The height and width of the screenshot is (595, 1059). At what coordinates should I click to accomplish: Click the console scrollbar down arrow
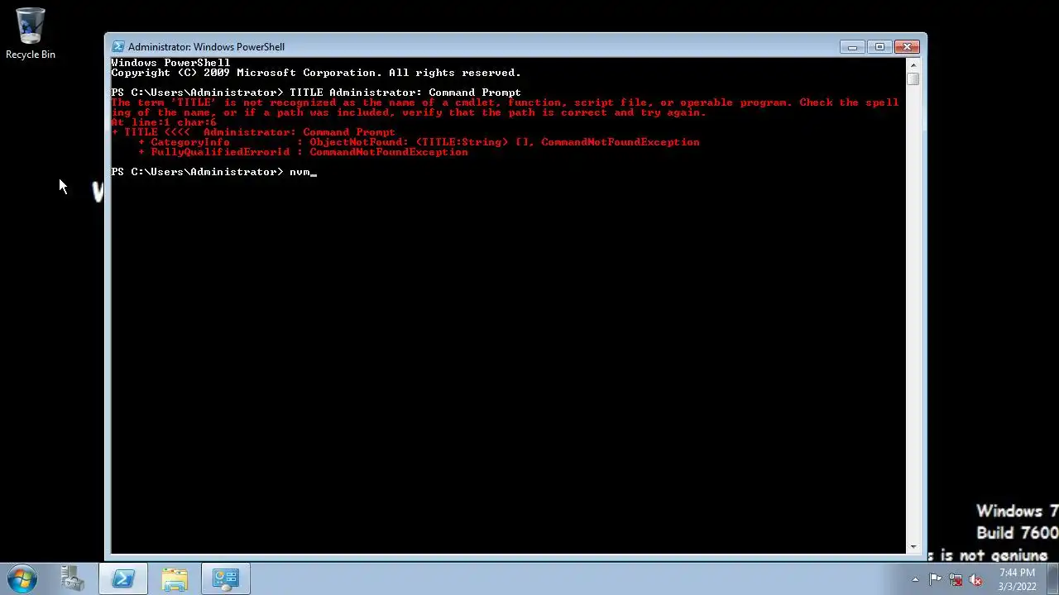point(913,546)
